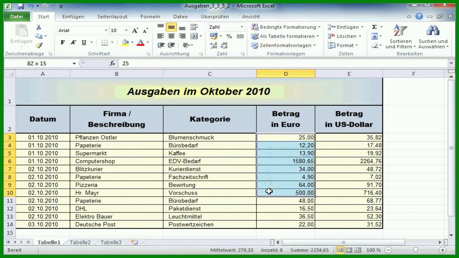Click the wrap text icon
This screenshot has height=258, width=459.
point(194,27)
